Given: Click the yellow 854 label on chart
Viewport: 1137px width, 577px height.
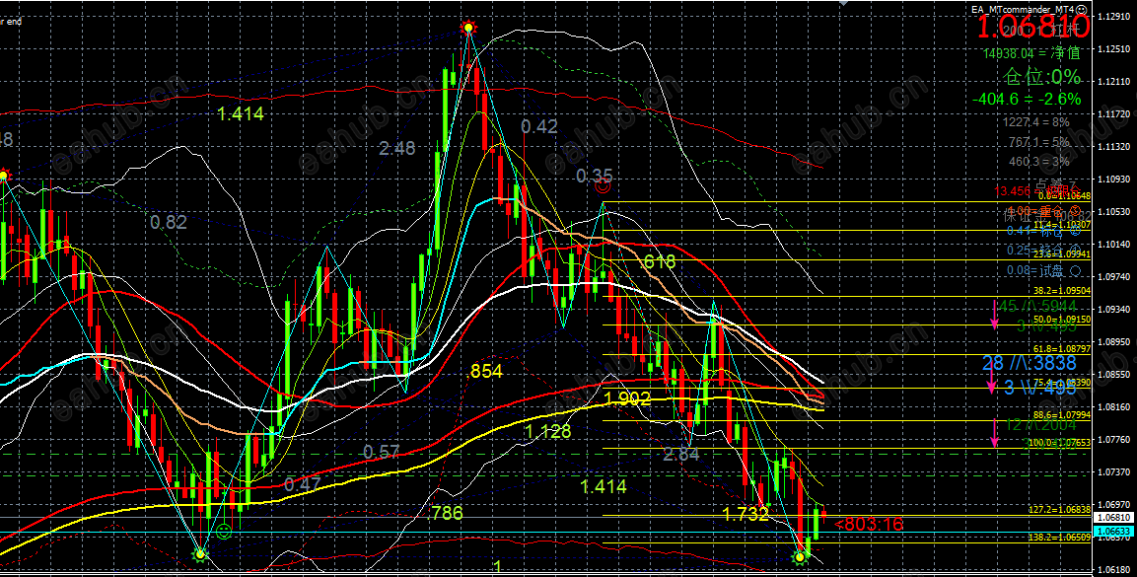Looking at the screenshot, I should [x=486, y=372].
